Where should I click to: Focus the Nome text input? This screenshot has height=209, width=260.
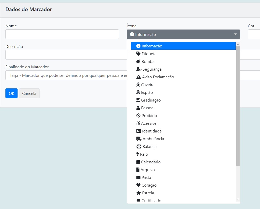(62, 34)
